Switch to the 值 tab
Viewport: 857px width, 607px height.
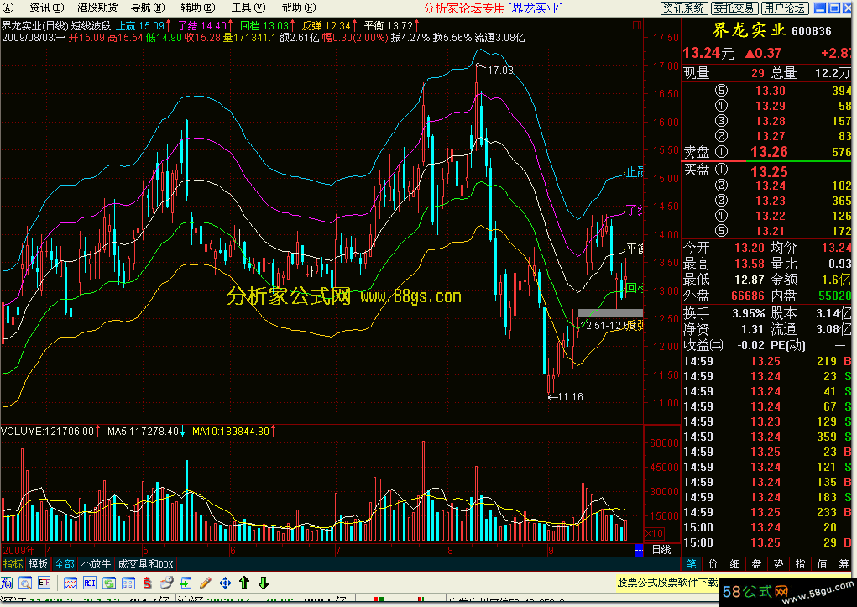click(x=822, y=564)
